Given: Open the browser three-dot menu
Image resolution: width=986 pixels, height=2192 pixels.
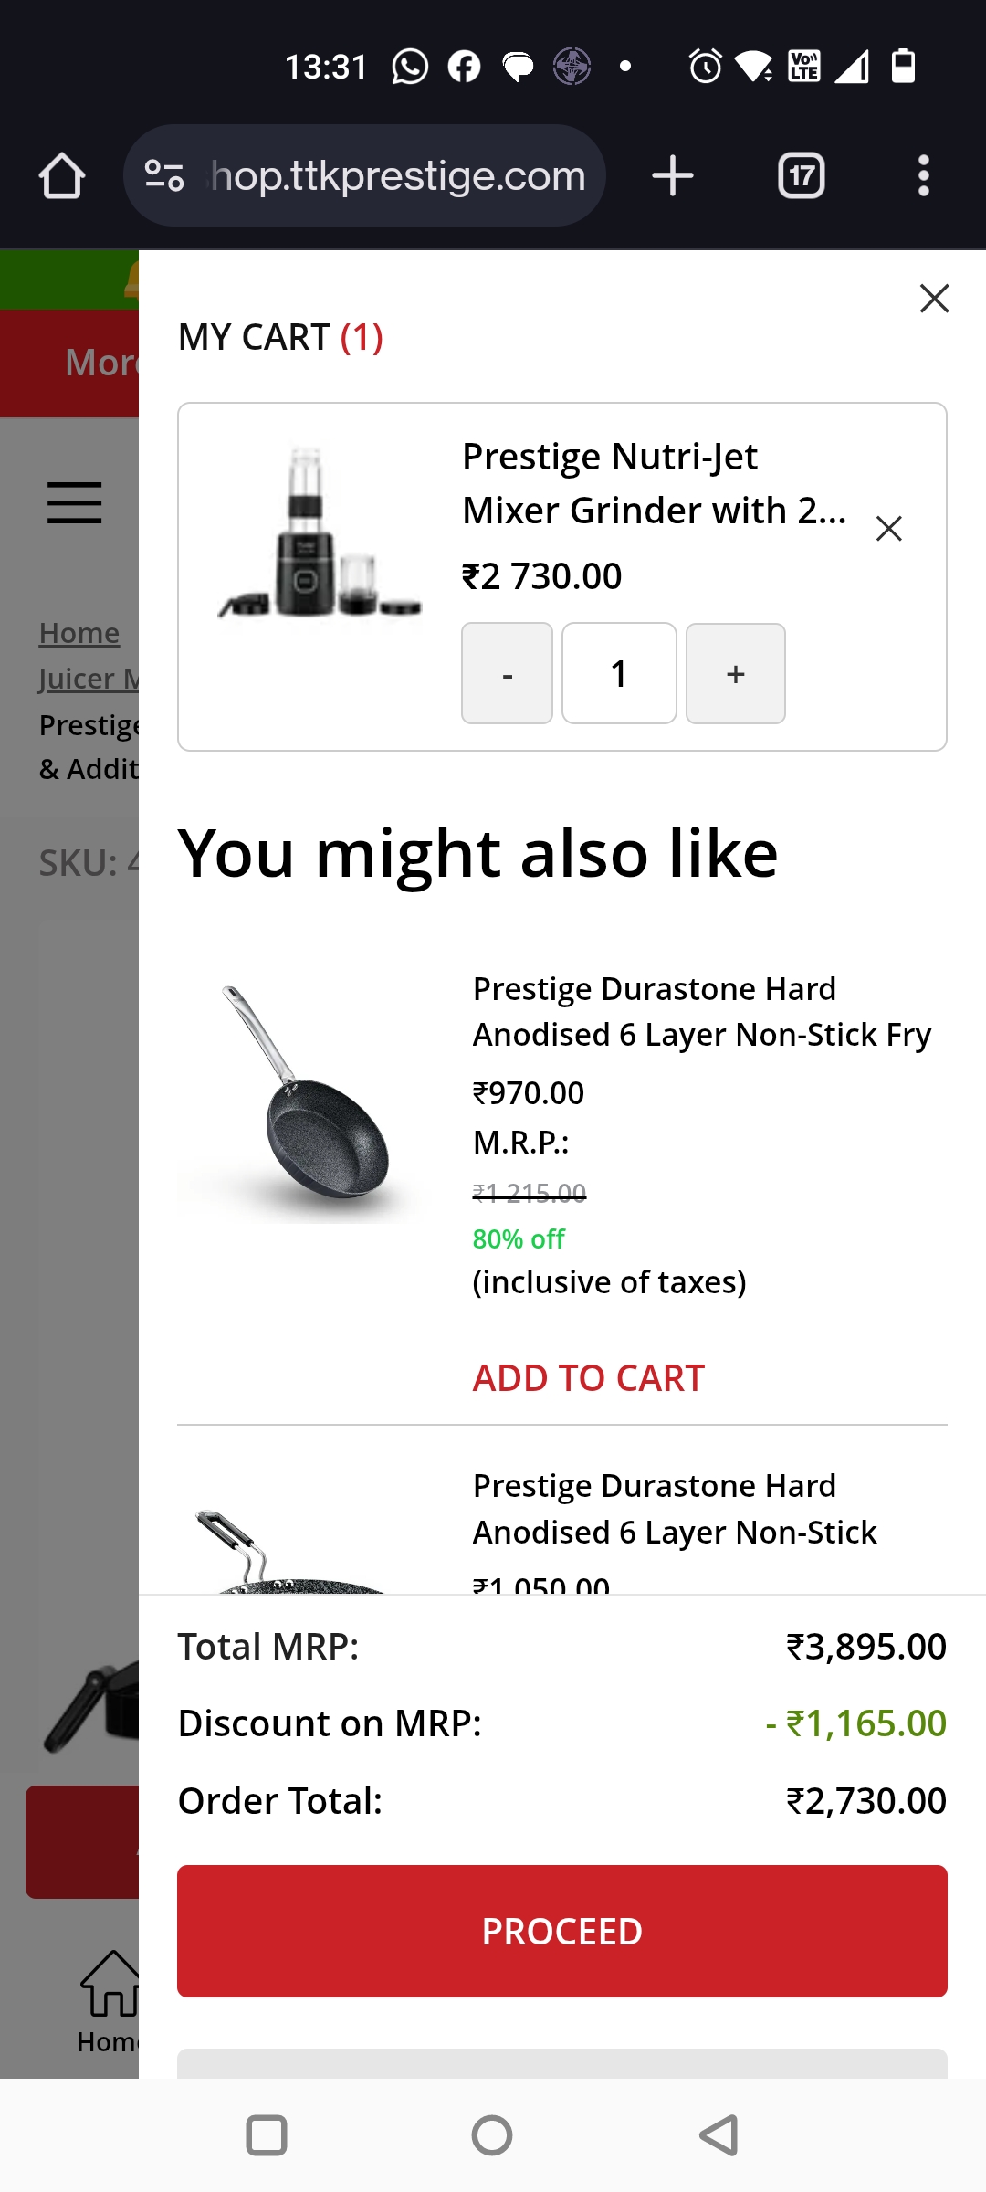Looking at the screenshot, I should pyautogui.click(x=924, y=175).
